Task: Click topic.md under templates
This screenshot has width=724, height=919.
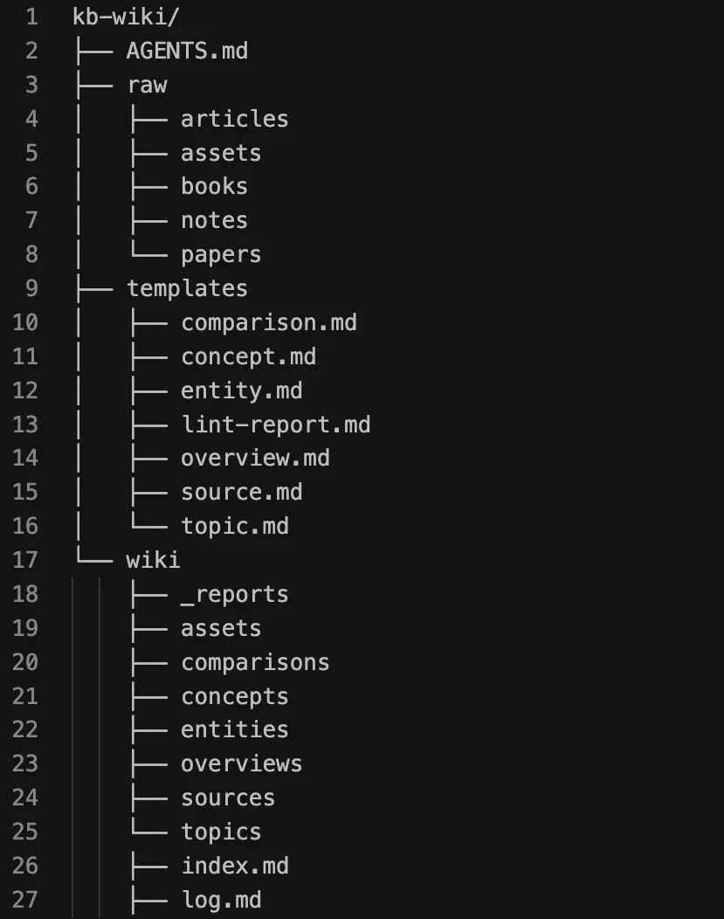Action: click(x=234, y=526)
